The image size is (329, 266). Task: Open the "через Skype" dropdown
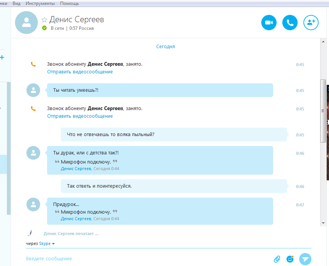[40, 243]
